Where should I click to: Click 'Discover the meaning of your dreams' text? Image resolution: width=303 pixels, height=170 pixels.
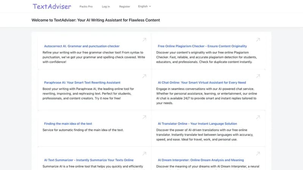pyautogui.click(x=208, y=167)
